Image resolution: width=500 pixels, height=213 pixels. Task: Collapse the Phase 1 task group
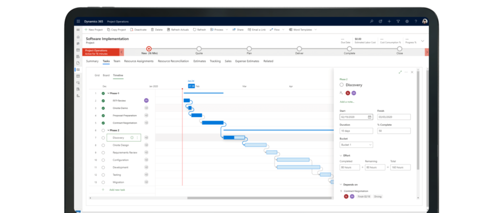point(108,93)
